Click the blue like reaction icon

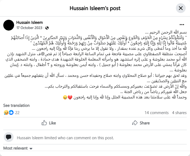[x=11, y=112]
